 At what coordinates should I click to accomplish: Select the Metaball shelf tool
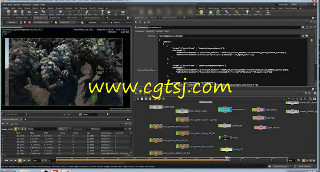[43, 13]
